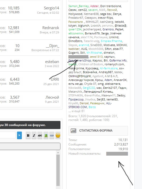Open All-farm.store member link

(108, 68)
